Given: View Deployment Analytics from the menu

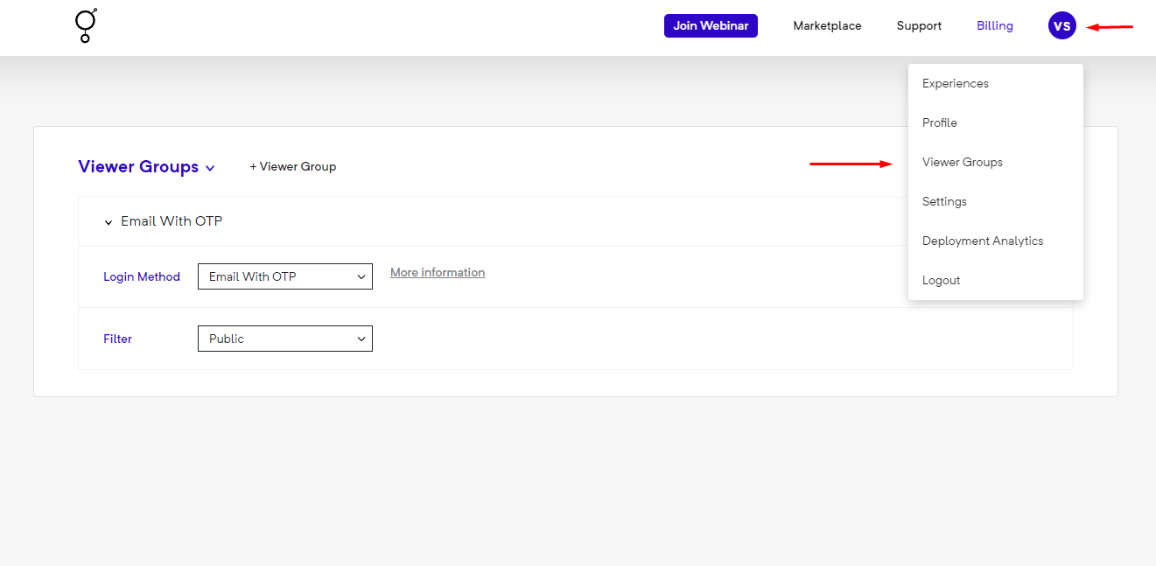Looking at the screenshot, I should 982,241.
